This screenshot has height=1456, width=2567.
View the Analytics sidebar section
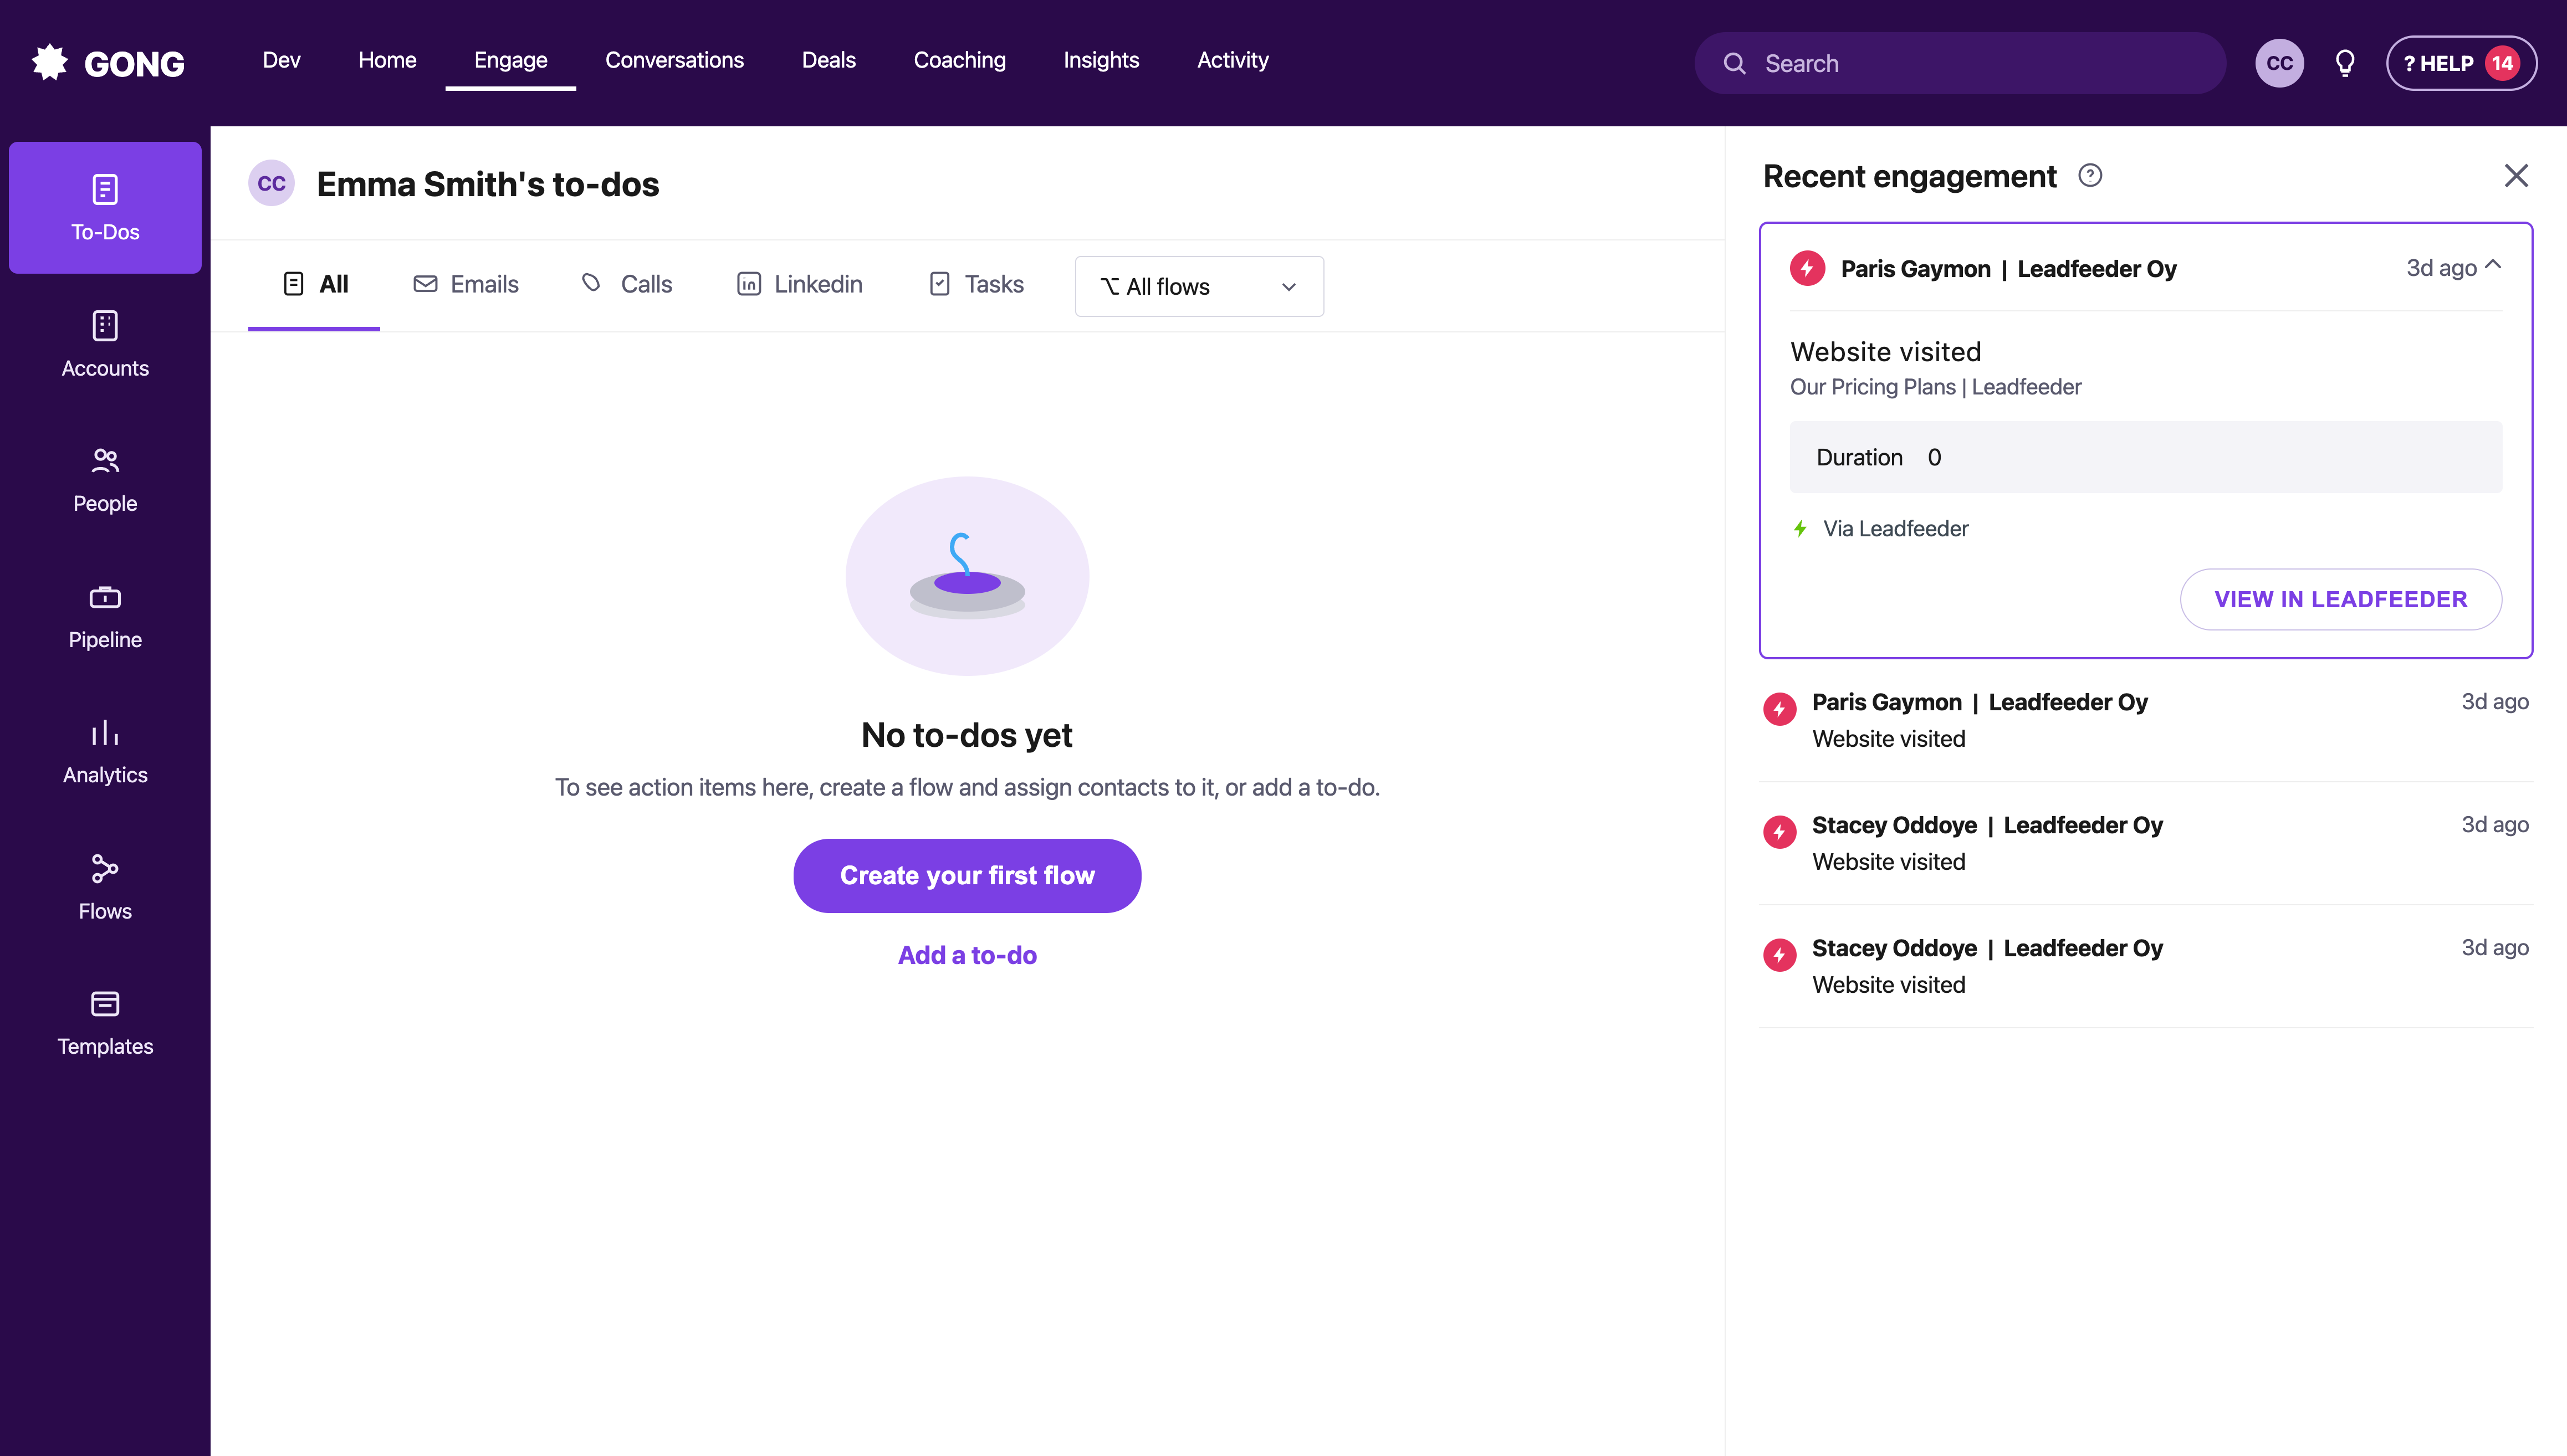coord(105,752)
